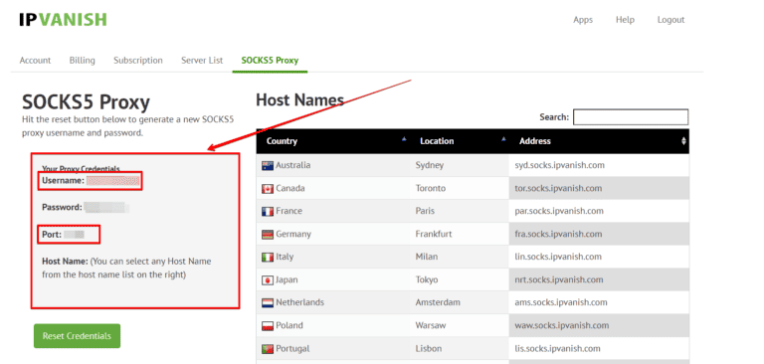Click address nrt.socks.ipvanish.com
This screenshot has width=764, height=364.
coord(559,279)
